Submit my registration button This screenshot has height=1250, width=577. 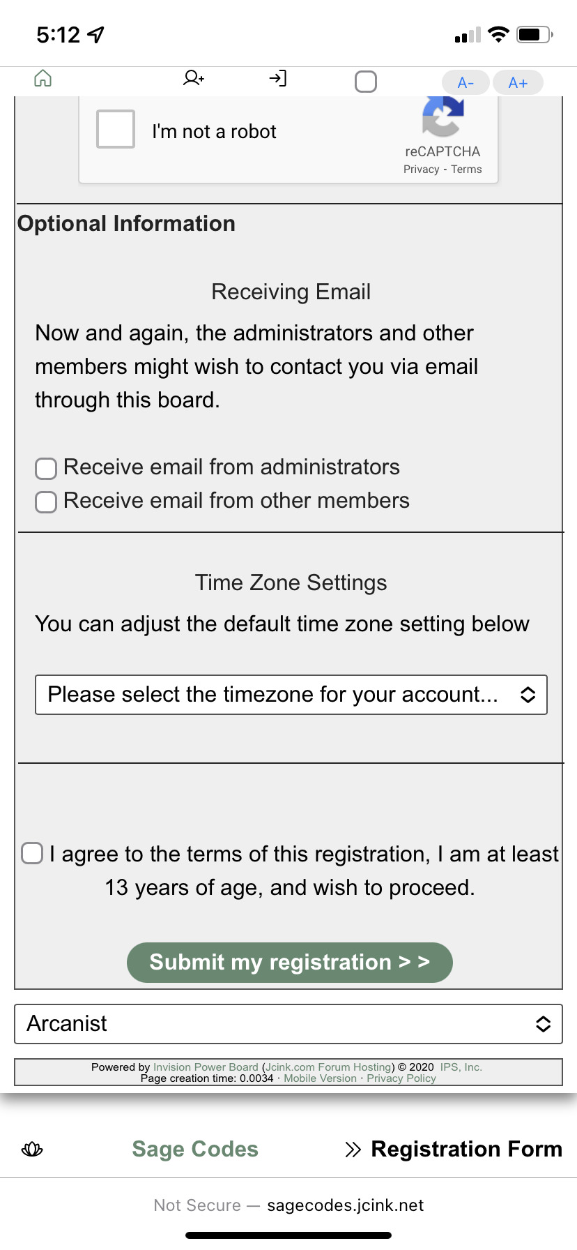tap(290, 963)
